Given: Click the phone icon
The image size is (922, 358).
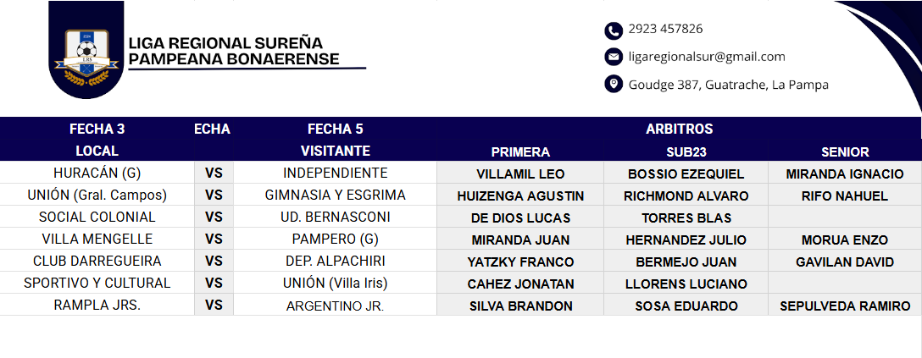Looking at the screenshot, I should tap(613, 30).
